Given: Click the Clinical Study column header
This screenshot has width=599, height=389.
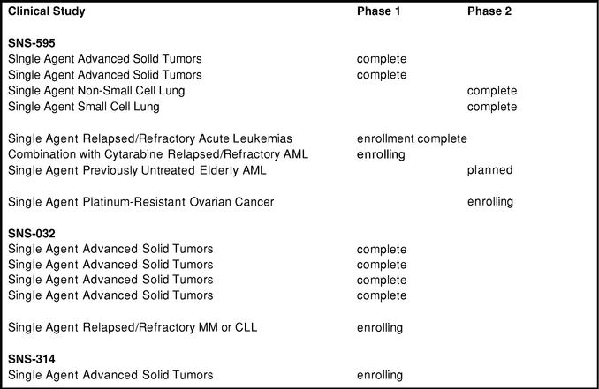Looking at the screenshot, I should click(47, 11).
